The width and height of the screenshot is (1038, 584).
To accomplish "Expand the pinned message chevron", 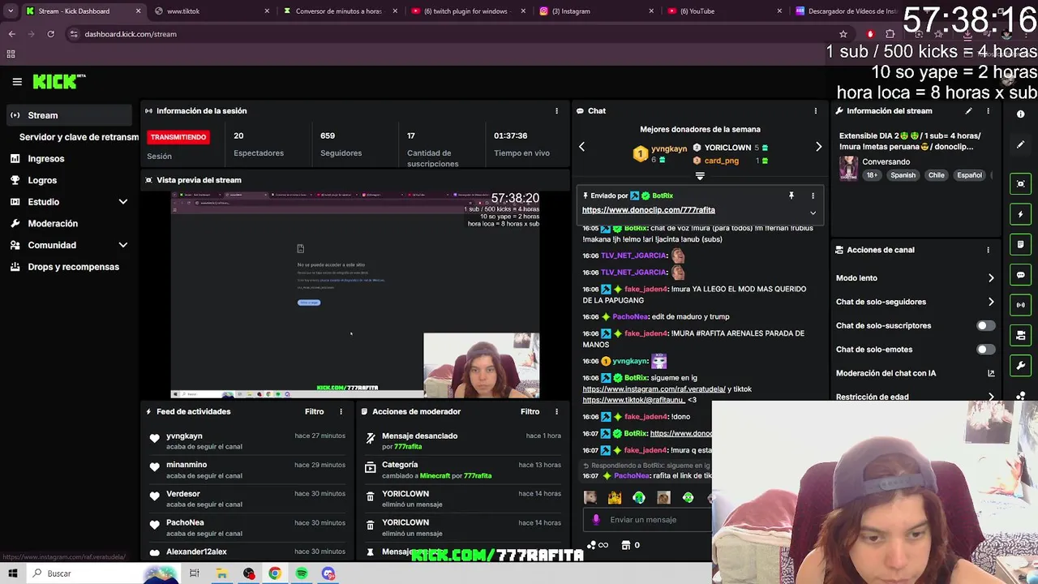I will (x=813, y=213).
